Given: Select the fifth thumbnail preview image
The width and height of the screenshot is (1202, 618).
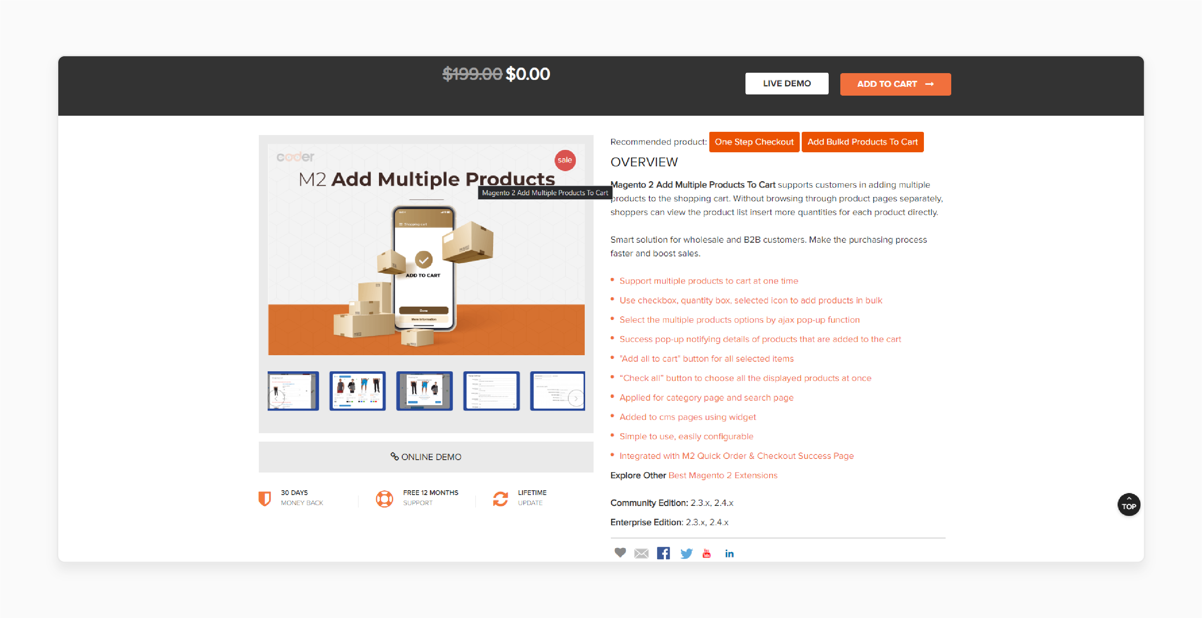Looking at the screenshot, I should (558, 389).
